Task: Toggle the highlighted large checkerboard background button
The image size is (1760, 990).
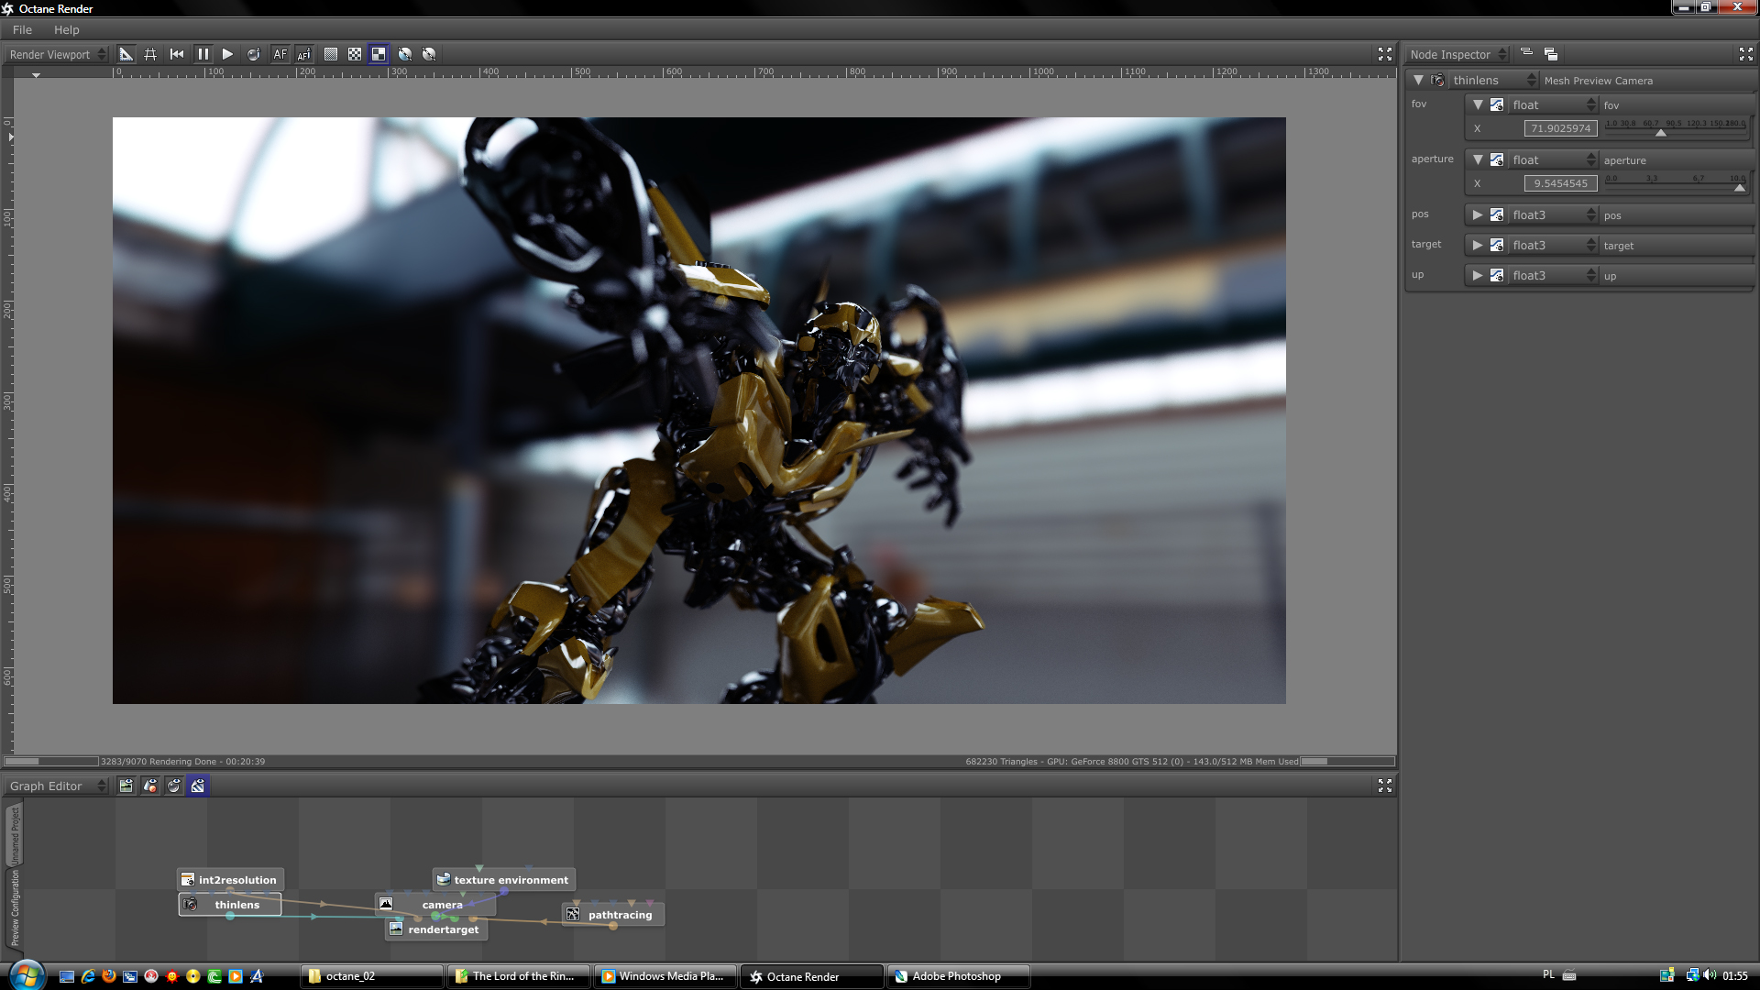Action: coord(379,54)
